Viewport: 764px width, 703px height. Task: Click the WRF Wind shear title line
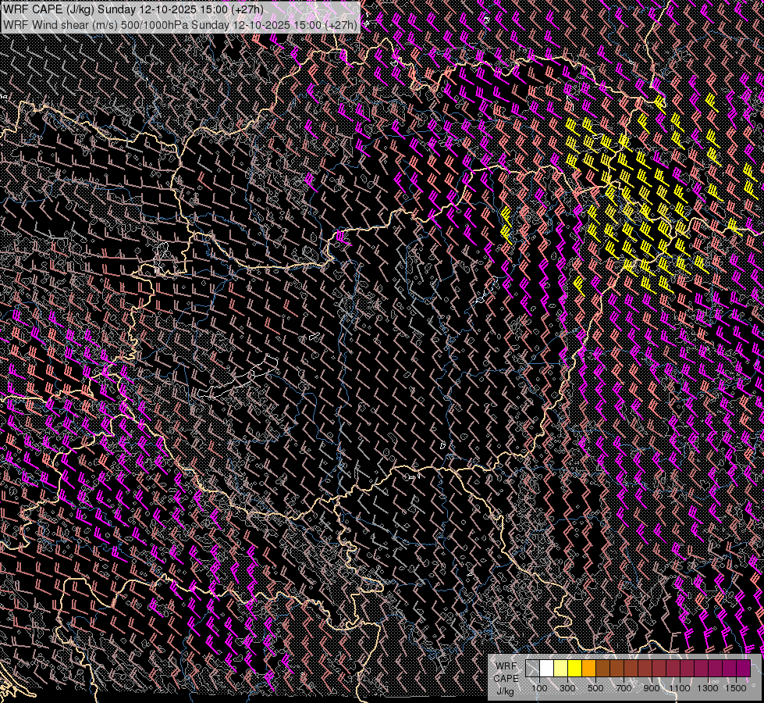click(179, 24)
